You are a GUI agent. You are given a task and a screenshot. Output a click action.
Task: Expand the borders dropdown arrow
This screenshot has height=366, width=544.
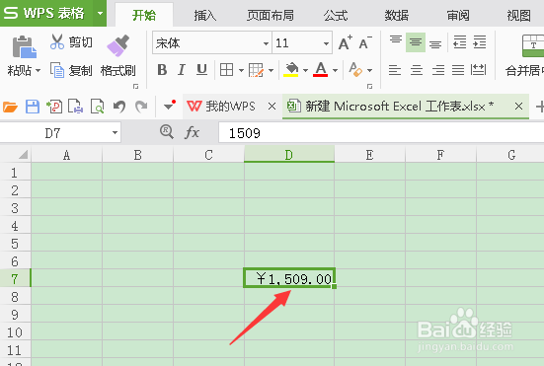[241, 70]
